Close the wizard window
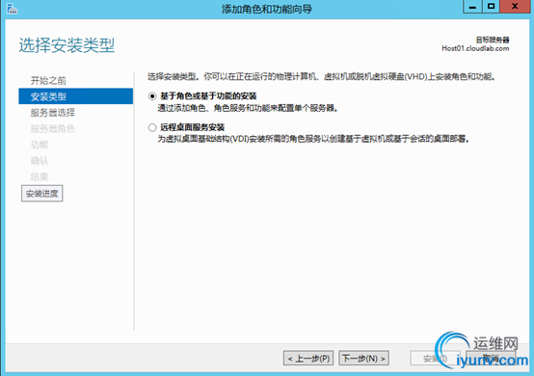Viewport: 534px width, 376px height. point(515,7)
